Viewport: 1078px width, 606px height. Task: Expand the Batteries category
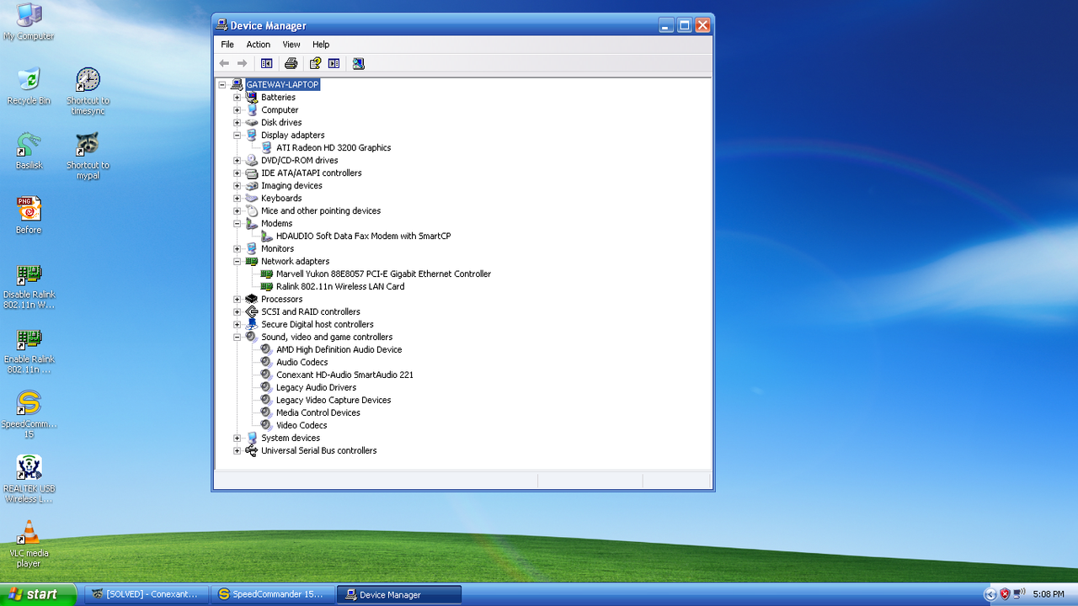tap(237, 98)
